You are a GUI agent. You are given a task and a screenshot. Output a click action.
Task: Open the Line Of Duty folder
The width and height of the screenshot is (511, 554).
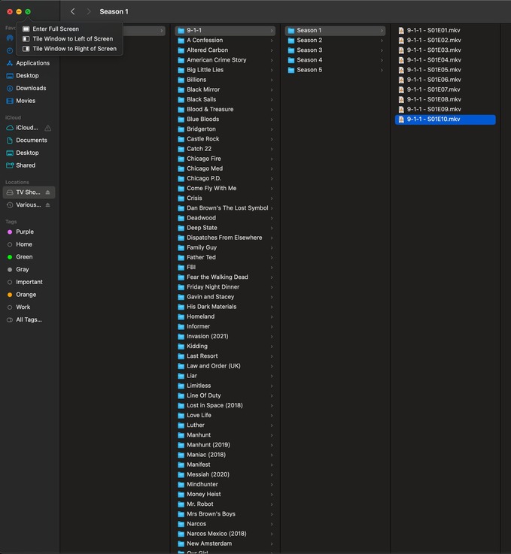pyautogui.click(x=225, y=395)
